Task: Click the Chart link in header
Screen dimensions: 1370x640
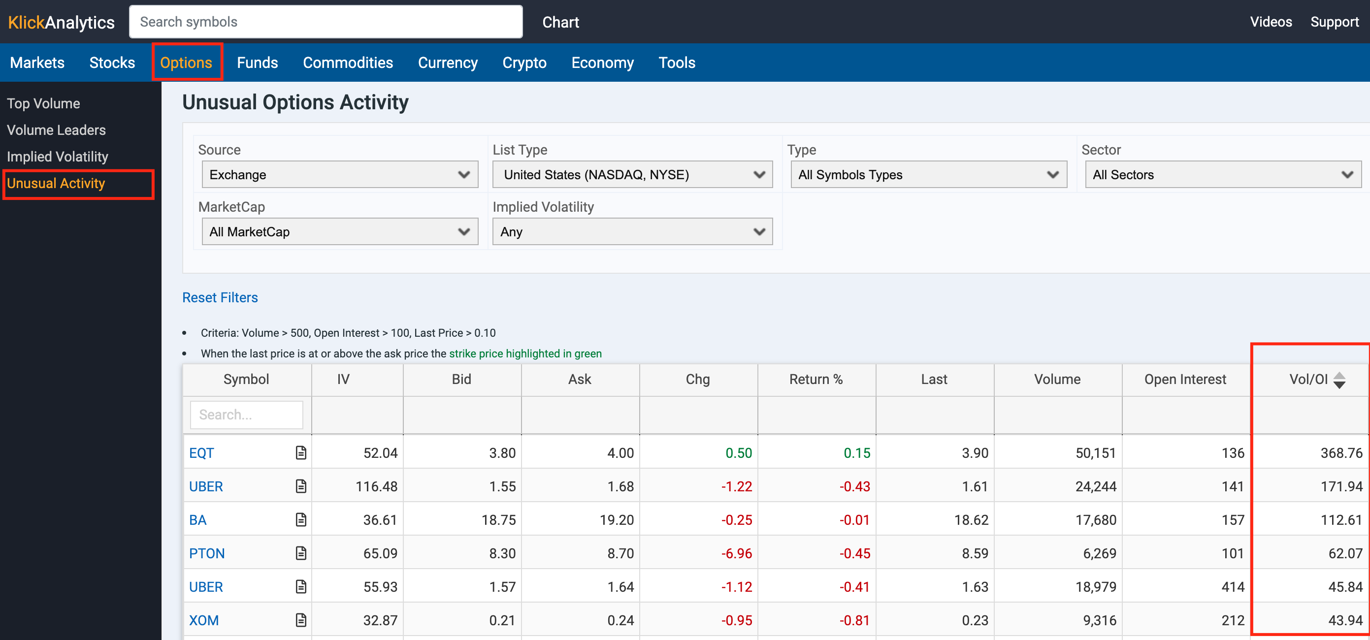Action: coord(560,22)
